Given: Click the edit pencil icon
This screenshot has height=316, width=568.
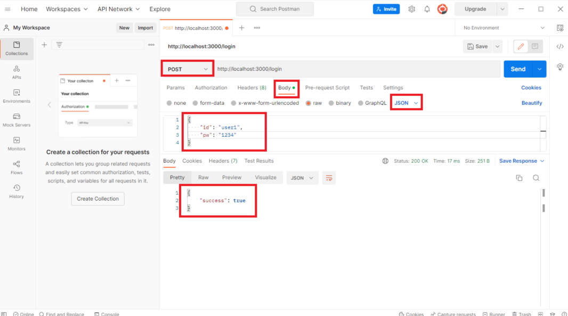Looking at the screenshot, I should tap(521, 46).
